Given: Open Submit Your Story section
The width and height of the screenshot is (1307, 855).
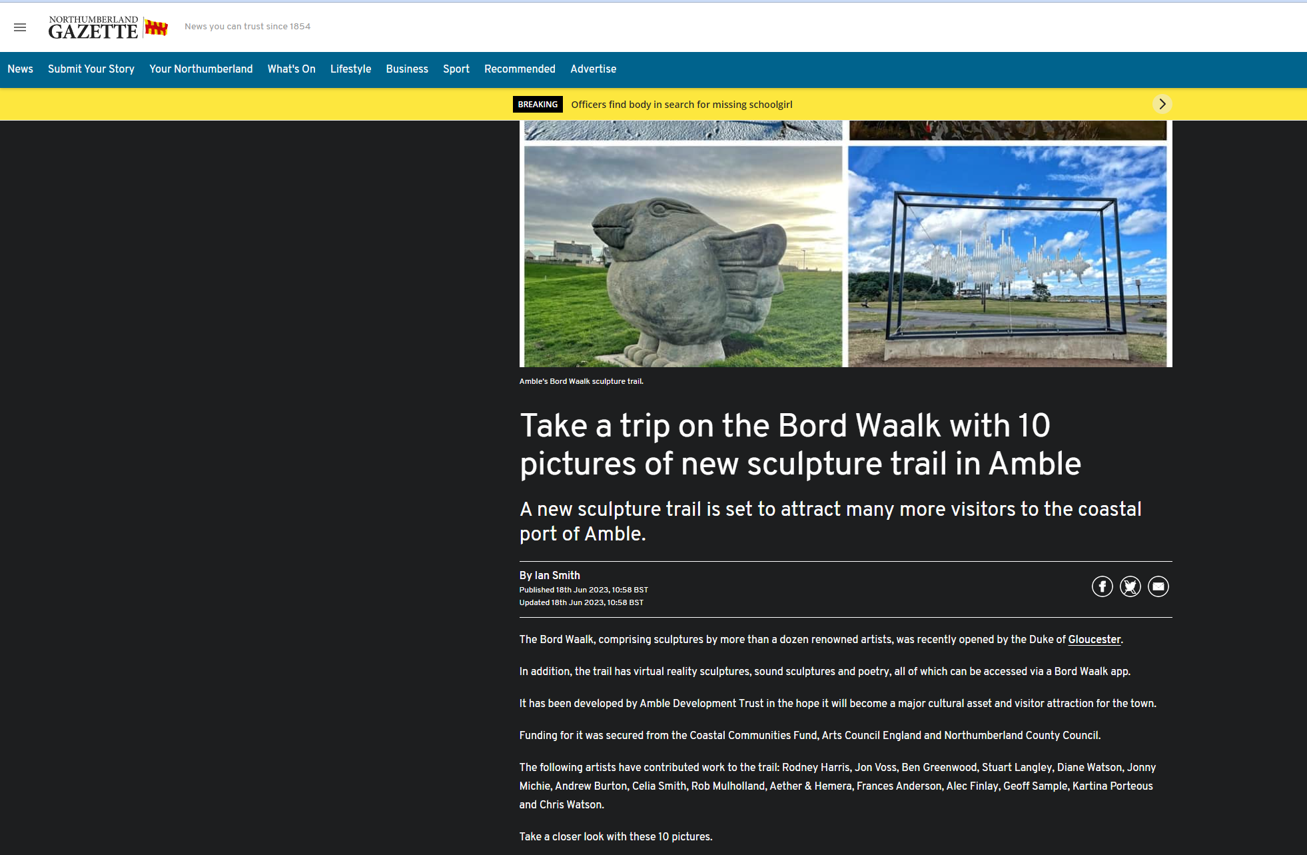Looking at the screenshot, I should click(91, 69).
